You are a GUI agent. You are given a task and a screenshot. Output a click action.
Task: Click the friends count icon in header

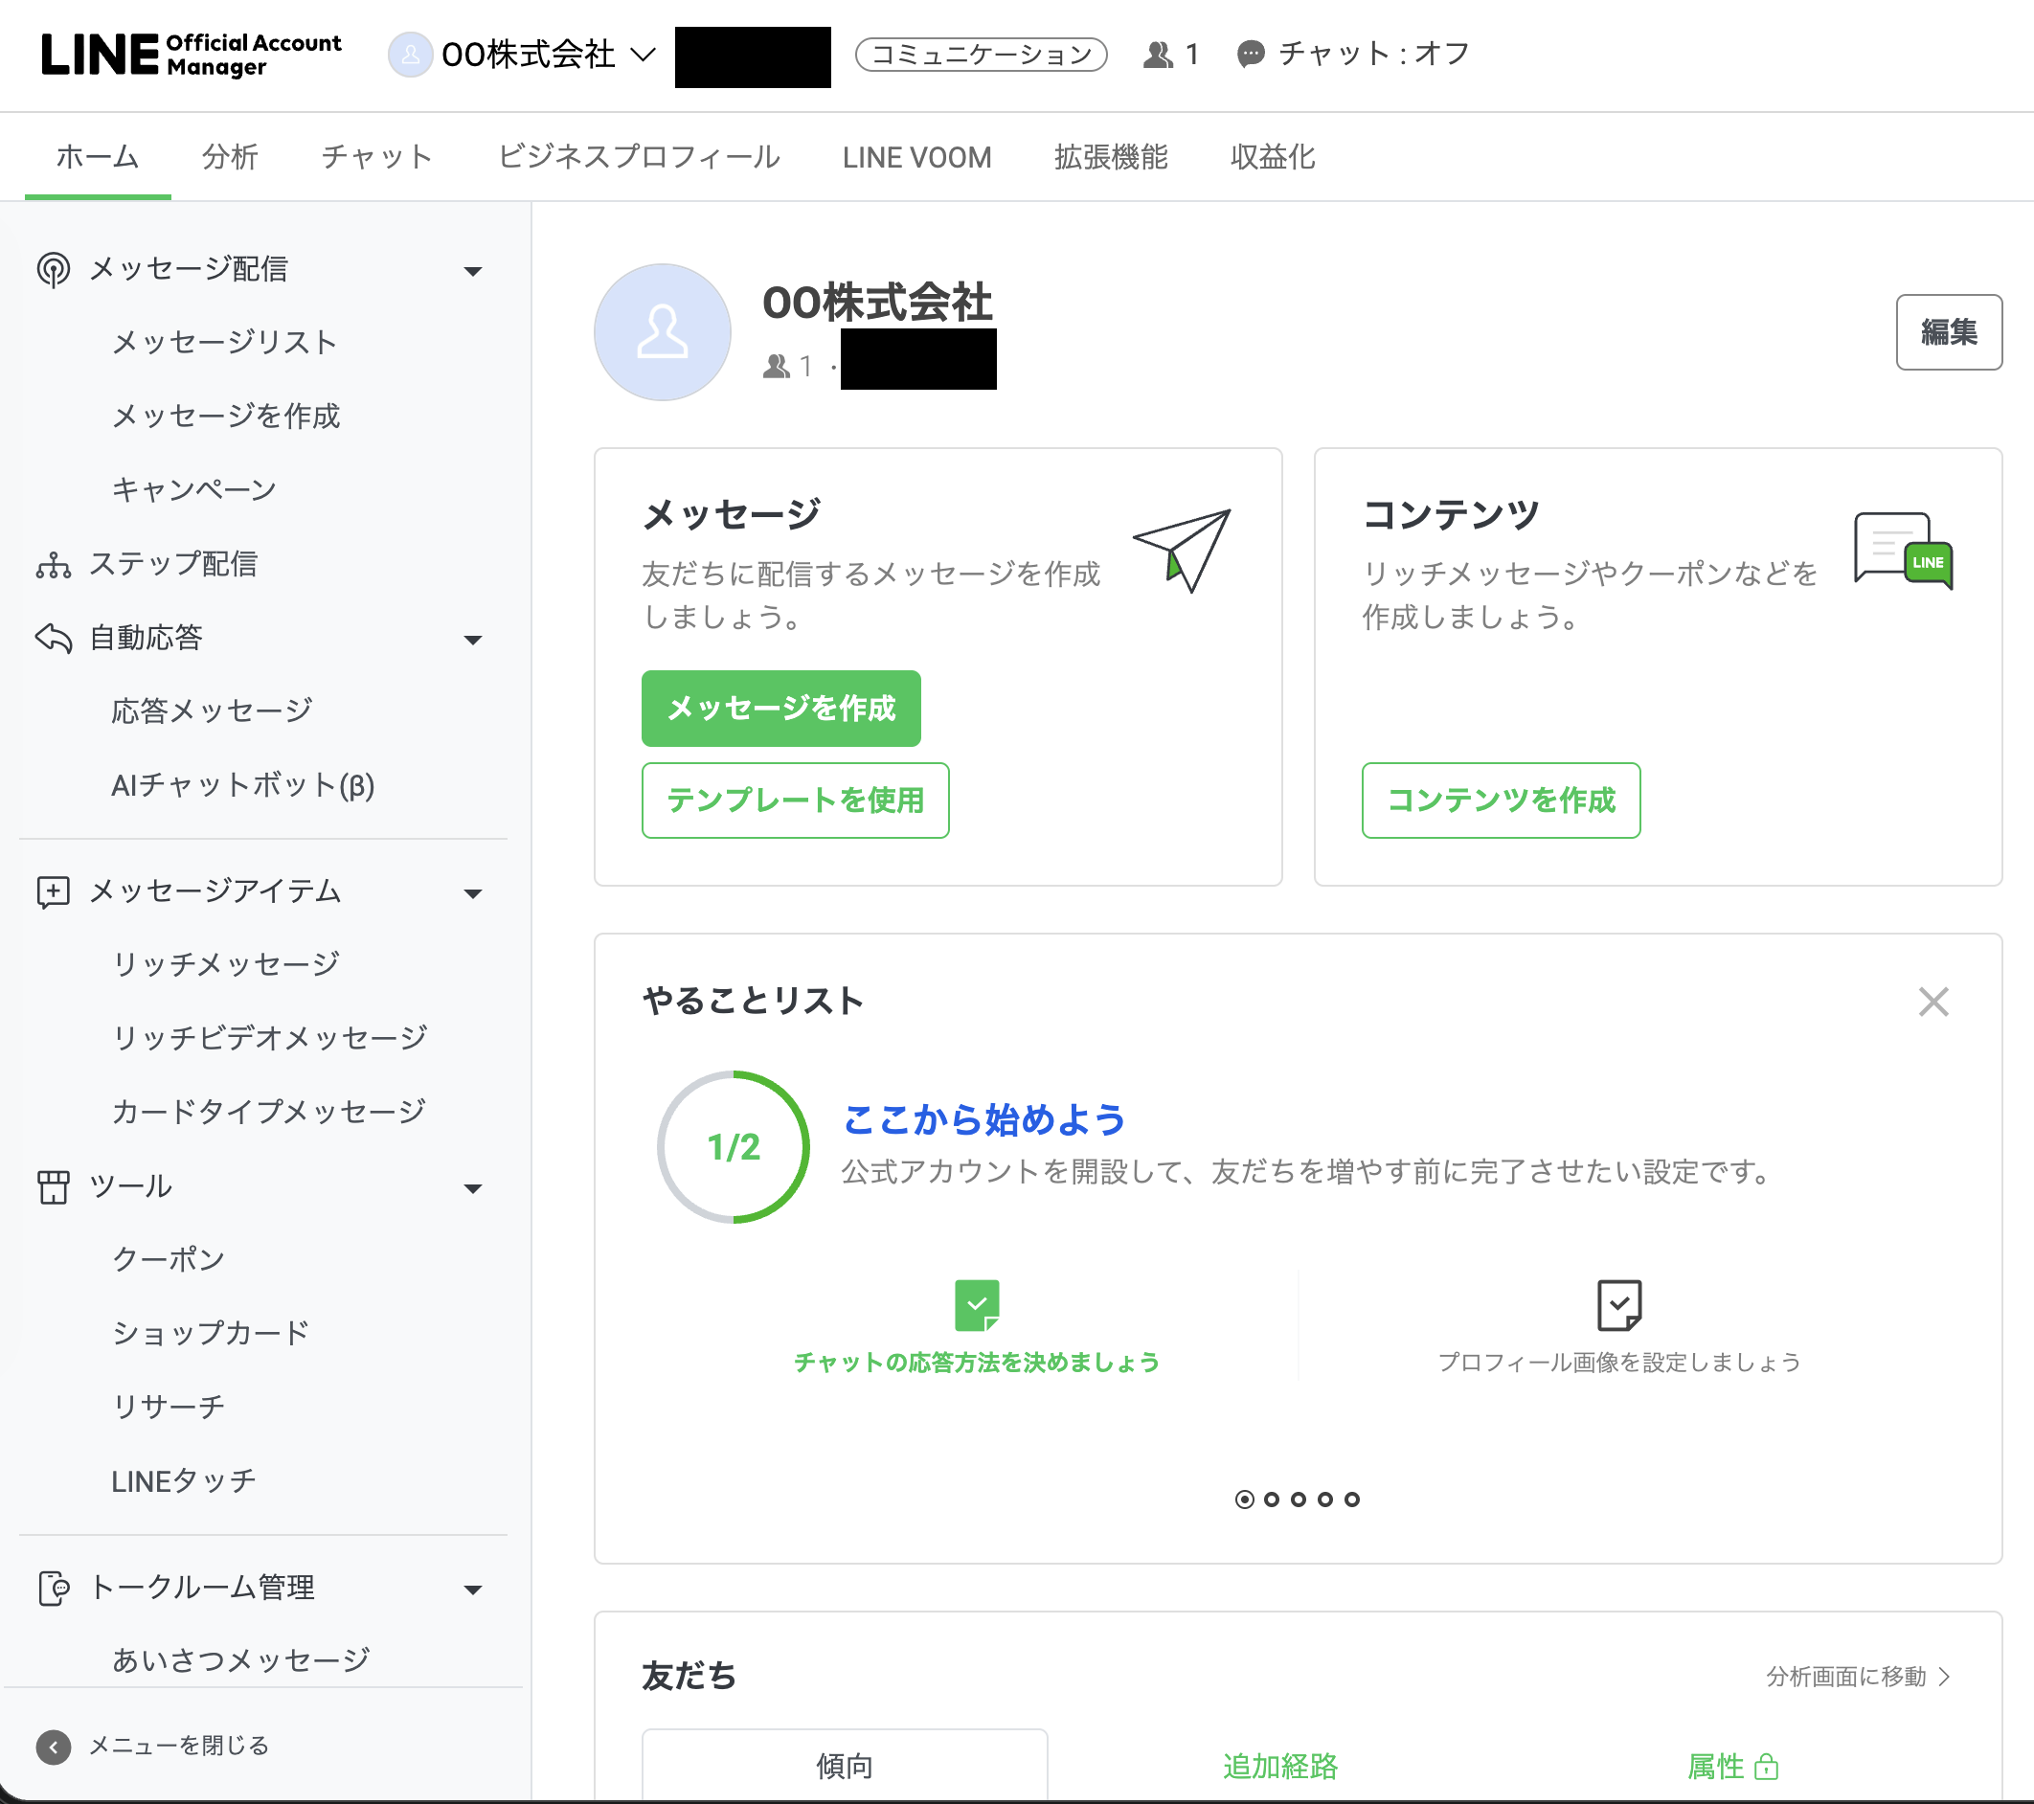coord(1158,55)
